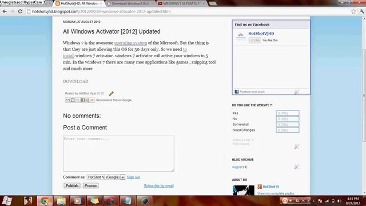Open the Chrome wrench settings menu
Screen dimensions: 366x206
[362, 11]
